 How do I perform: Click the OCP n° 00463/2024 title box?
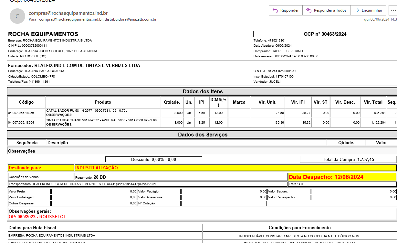click(325, 34)
